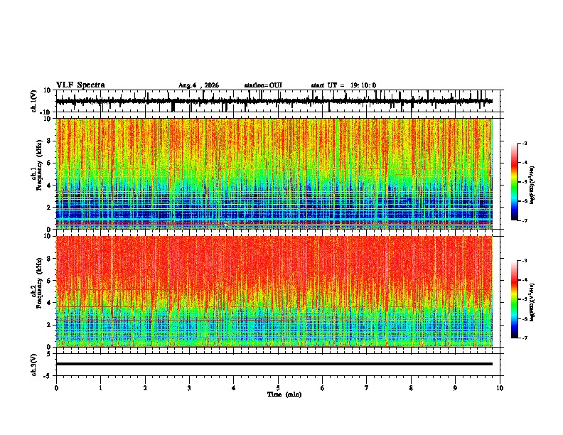Image resolution: width=563 pixels, height=435 pixels.
Task: Click the "ch.3(V)" axis label
Action: (x=34, y=365)
